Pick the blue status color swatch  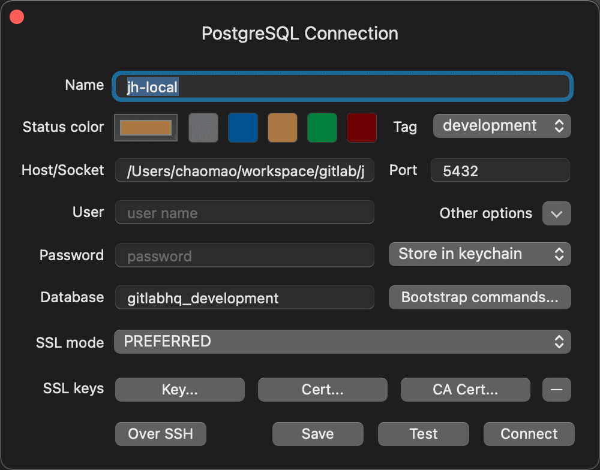[243, 128]
